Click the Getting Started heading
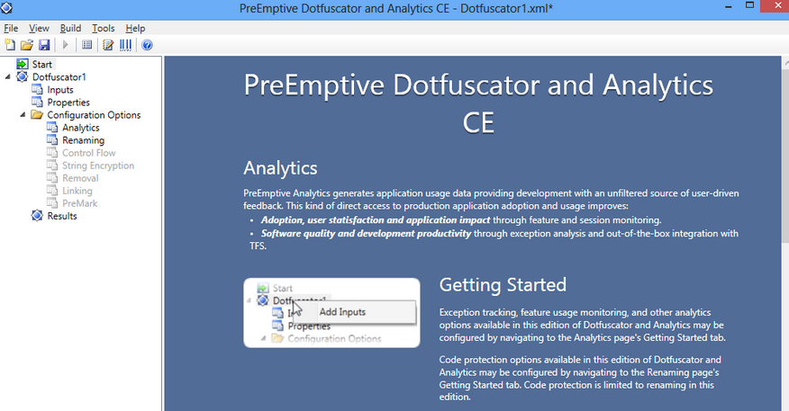This screenshot has width=789, height=411. point(503,284)
